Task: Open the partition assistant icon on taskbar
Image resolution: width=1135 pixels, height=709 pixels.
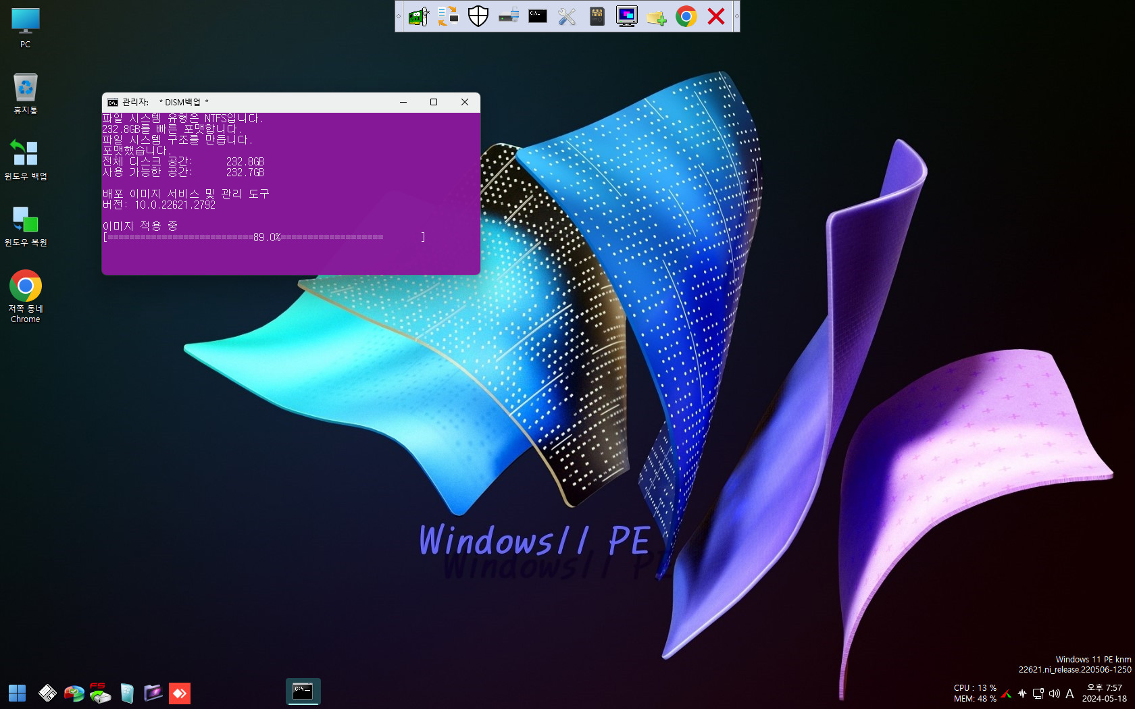Action: [x=74, y=693]
